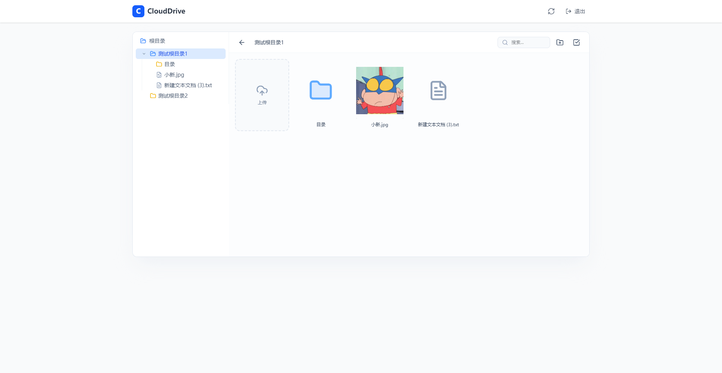Click the back arrow above the file list
Screen dimensions: 722x373
tap(241, 42)
